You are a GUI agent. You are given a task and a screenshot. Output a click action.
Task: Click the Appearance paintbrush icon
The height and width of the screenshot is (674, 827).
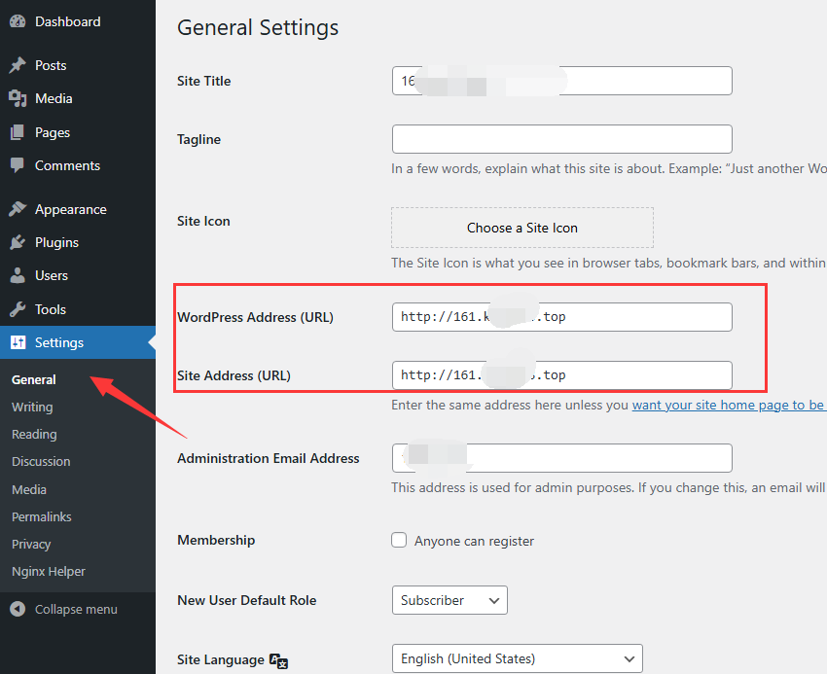pos(18,209)
